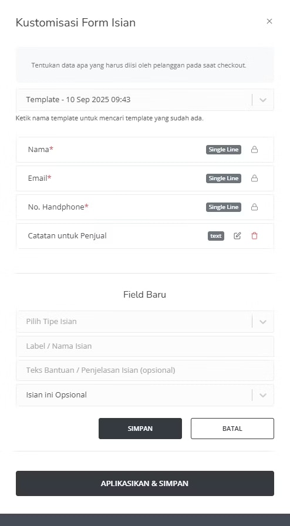Viewport: 290px width, 526px height.
Task: Select the Nama field row
Action: click(145, 150)
